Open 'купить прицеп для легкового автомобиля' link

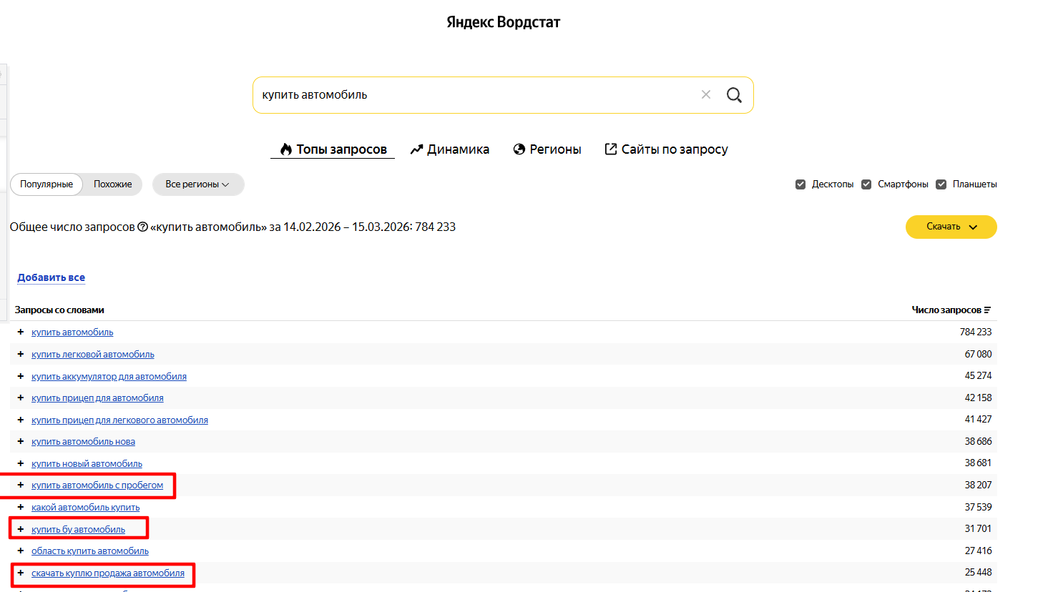pos(119,420)
